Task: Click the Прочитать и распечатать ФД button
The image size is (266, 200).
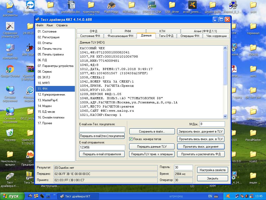Action: pos(201,154)
